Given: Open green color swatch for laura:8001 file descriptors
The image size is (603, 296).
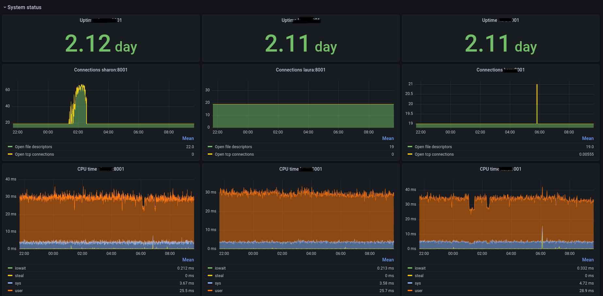Looking at the screenshot, I should coord(210,147).
